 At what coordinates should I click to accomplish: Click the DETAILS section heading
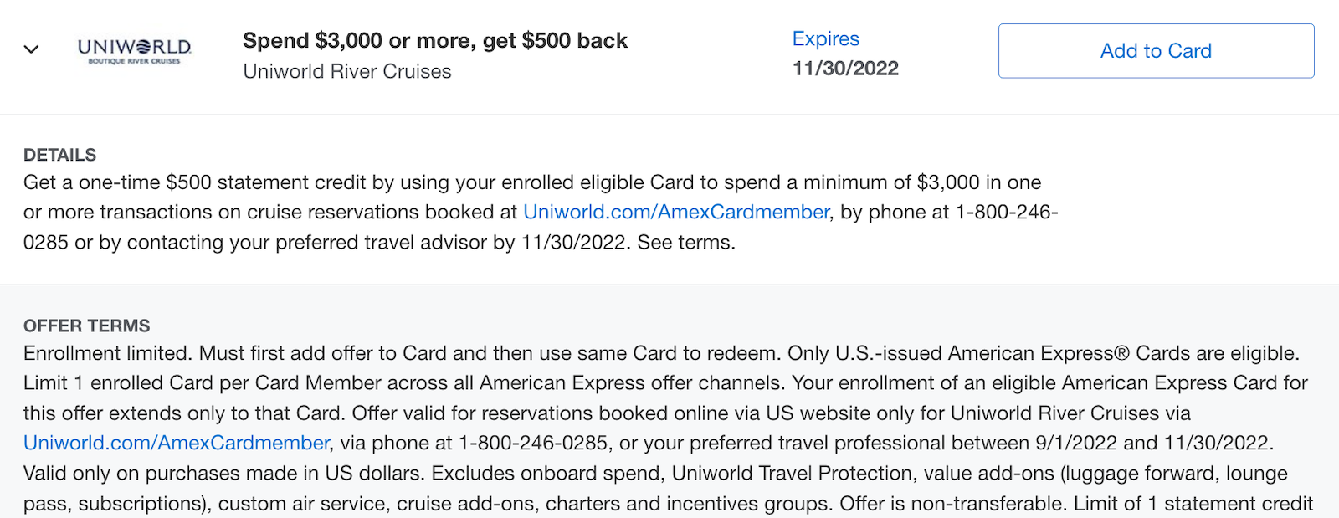(59, 155)
